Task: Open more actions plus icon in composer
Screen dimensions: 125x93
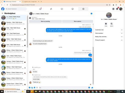Action: click(29, 88)
